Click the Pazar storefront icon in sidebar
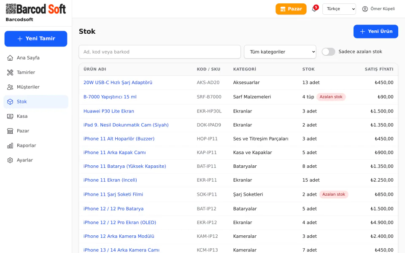The height and width of the screenshot is (253, 405). 10,131
